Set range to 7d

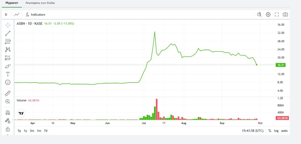(x=46, y=131)
